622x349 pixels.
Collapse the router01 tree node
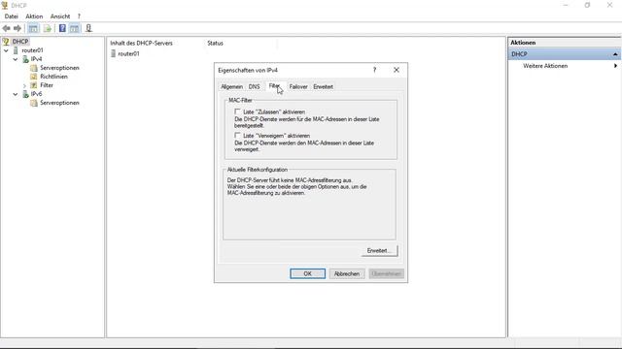[6, 50]
